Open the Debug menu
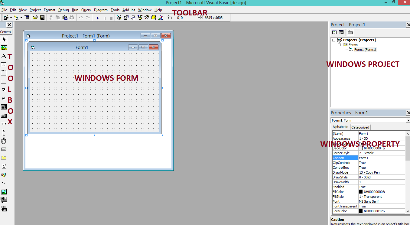This screenshot has height=225, width=410. click(x=63, y=10)
